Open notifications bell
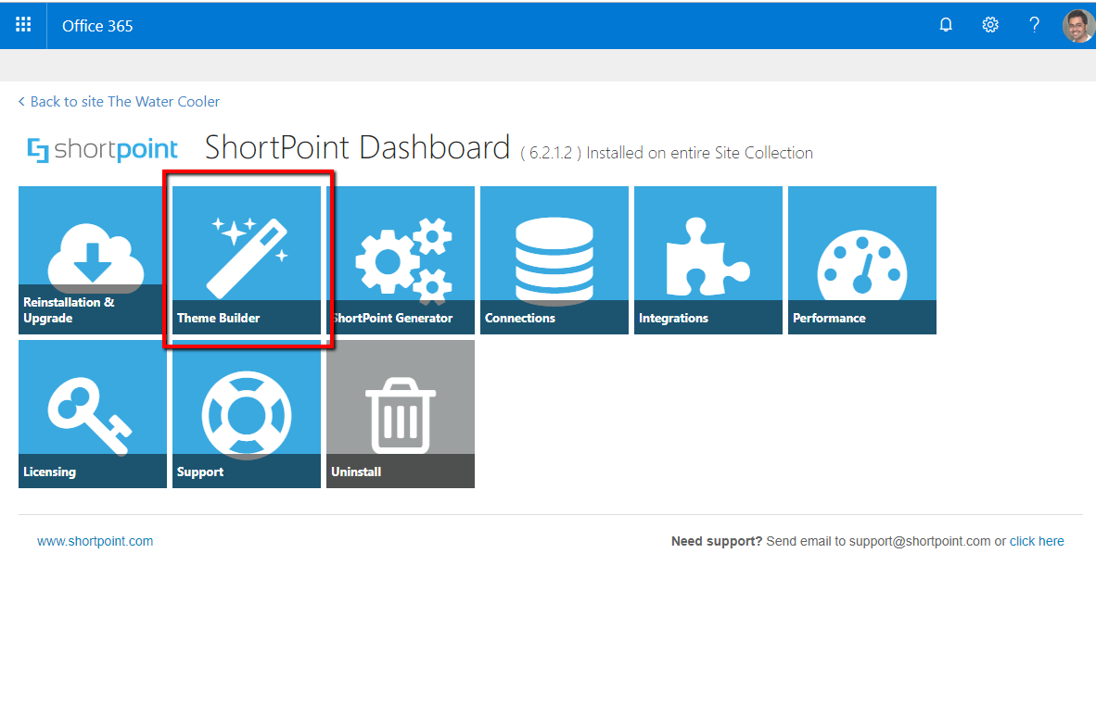The height and width of the screenshot is (717, 1096). coord(946,25)
